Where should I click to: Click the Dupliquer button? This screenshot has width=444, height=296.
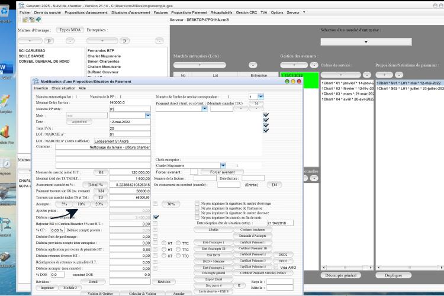[x=393, y=275]
